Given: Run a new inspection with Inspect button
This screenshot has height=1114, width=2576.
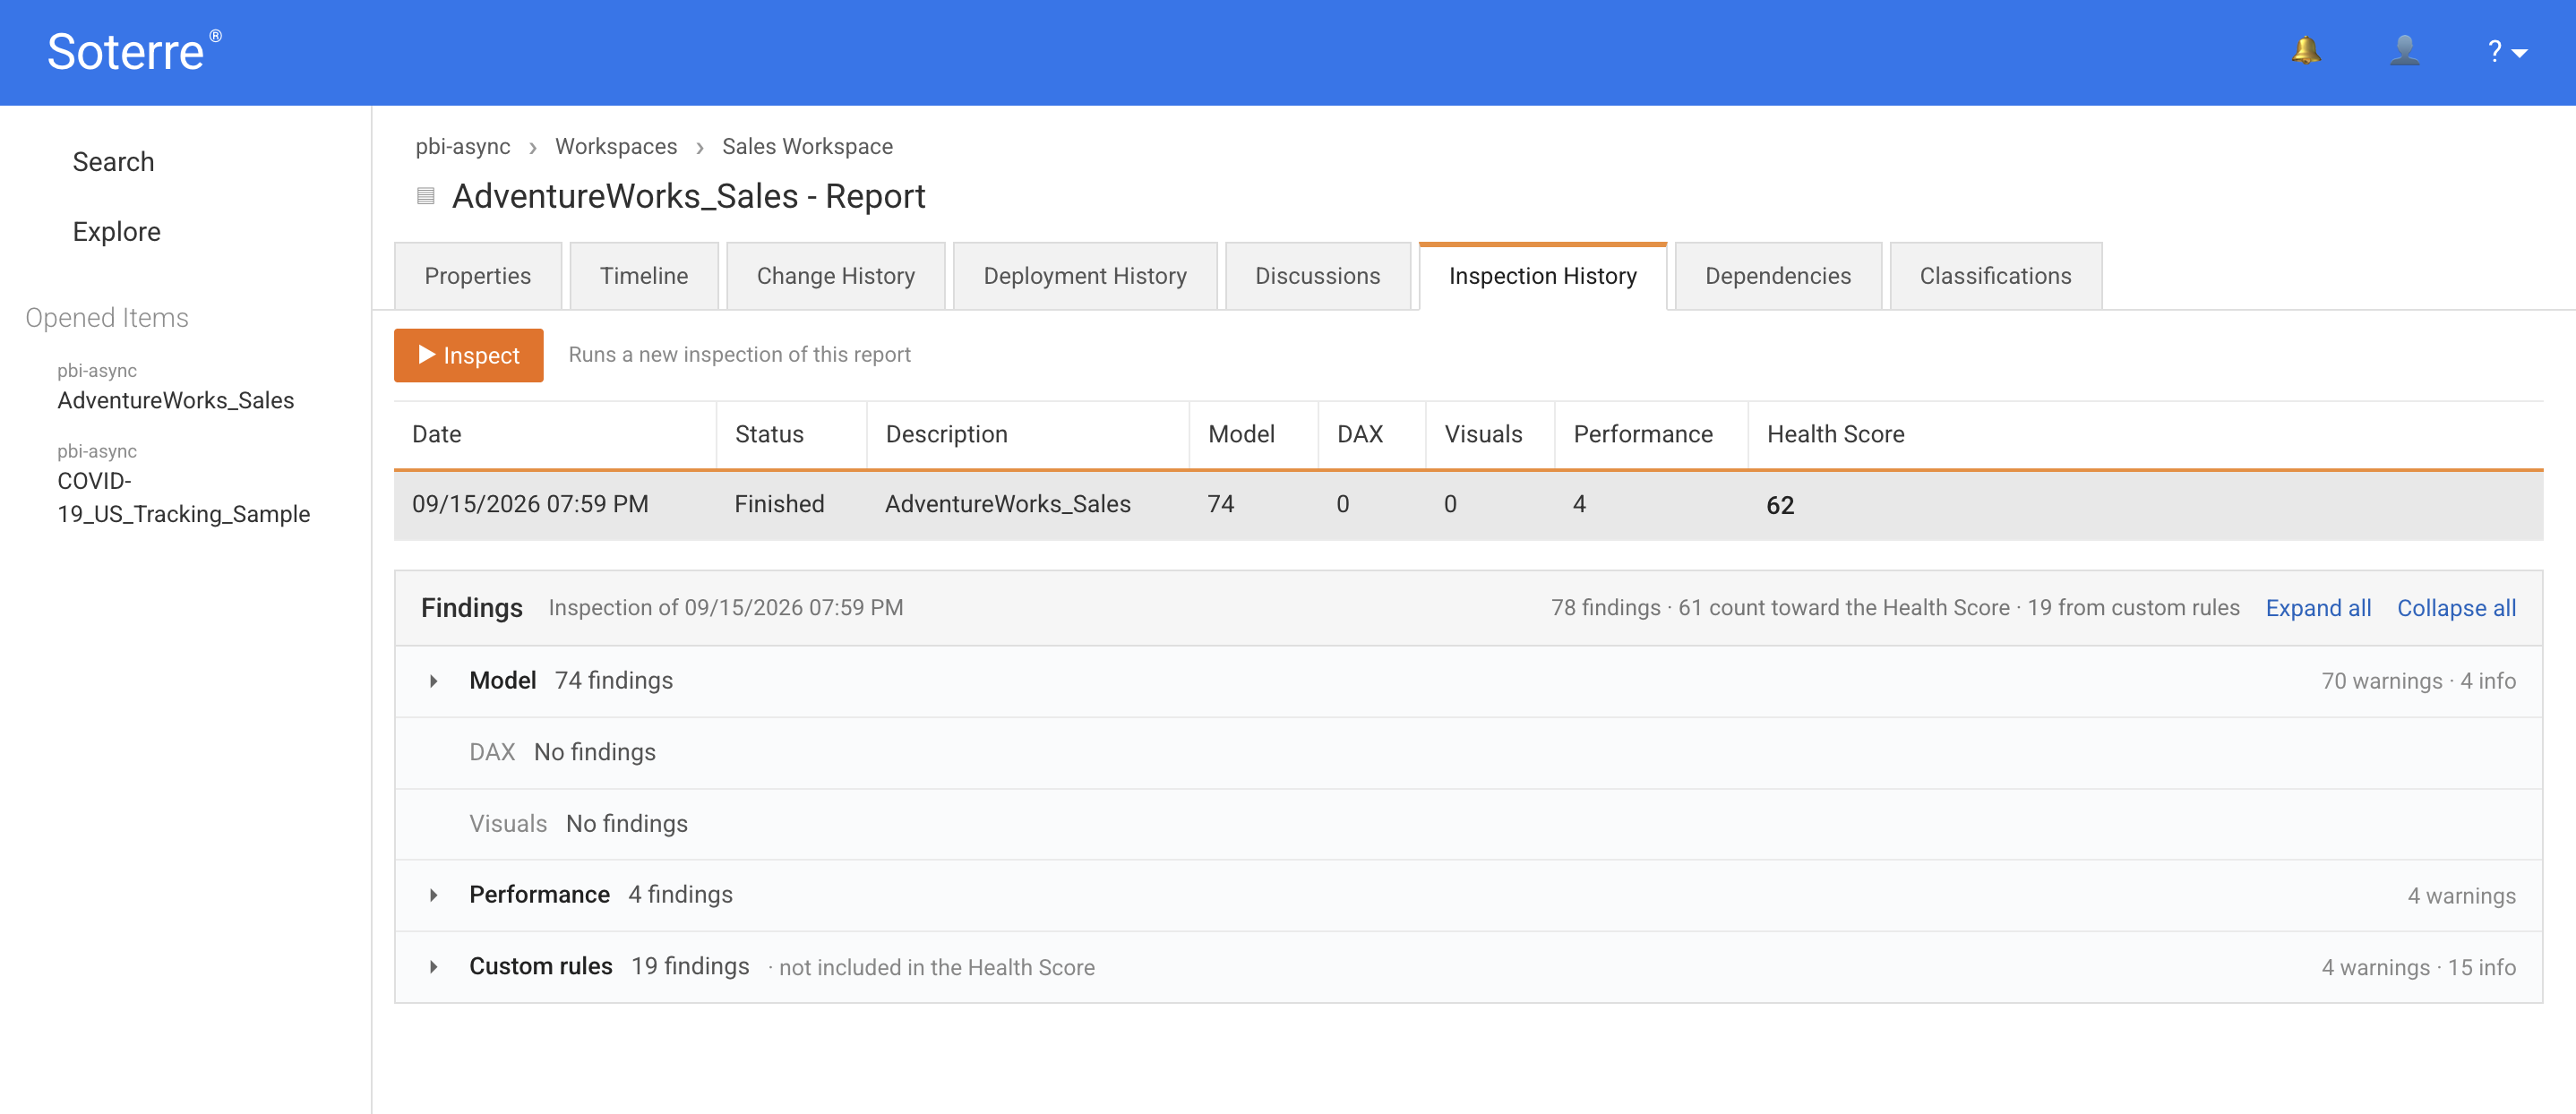Looking at the screenshot, I should (469, 355).
